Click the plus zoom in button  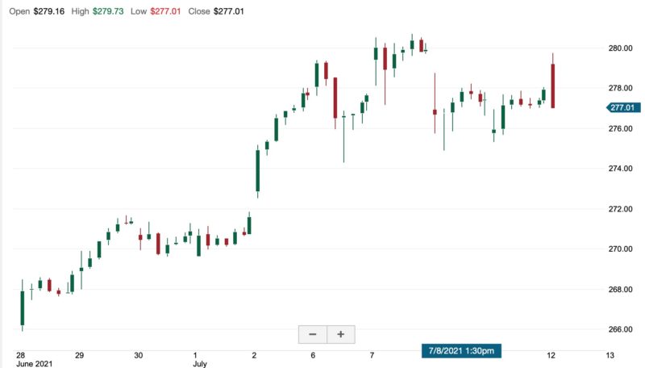[340, 334]
